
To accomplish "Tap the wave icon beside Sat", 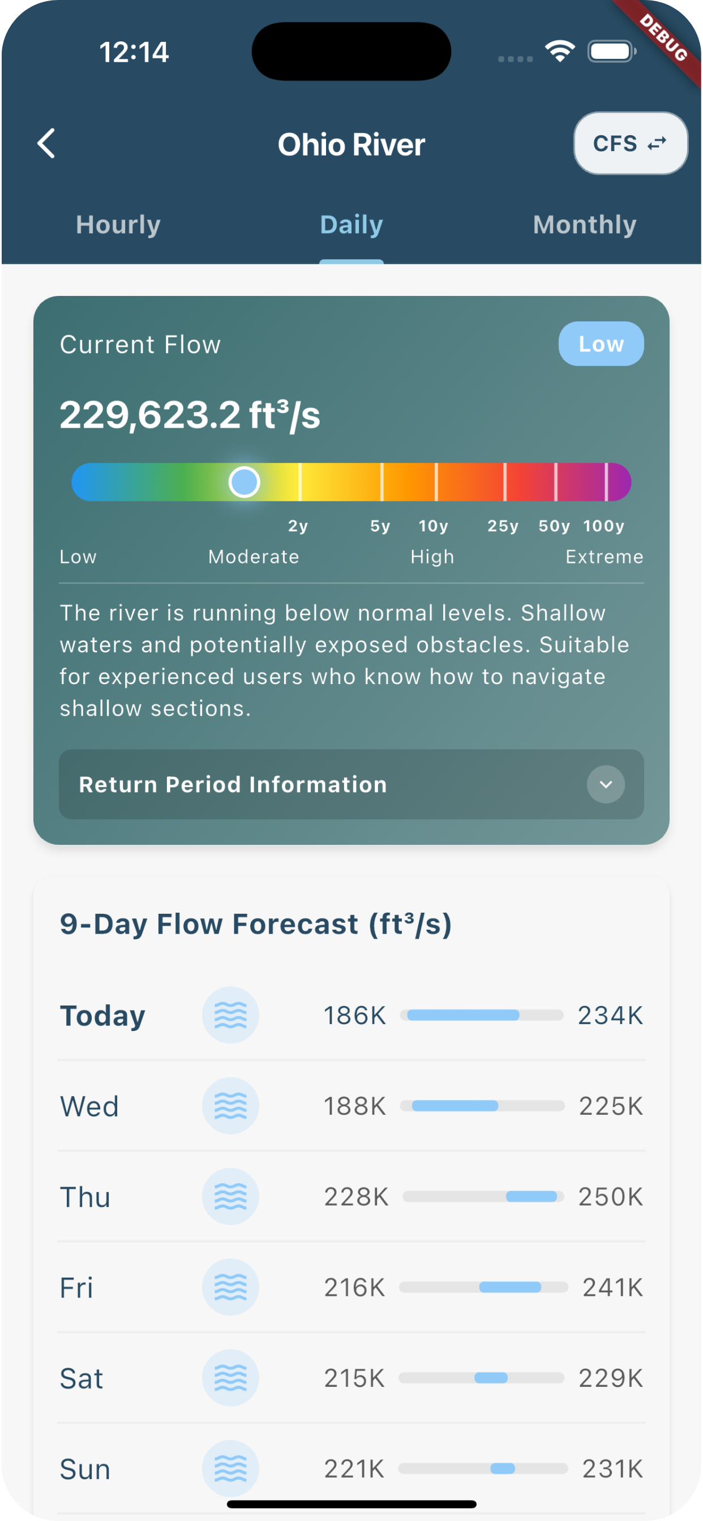I will click(x=230, y=1377).
